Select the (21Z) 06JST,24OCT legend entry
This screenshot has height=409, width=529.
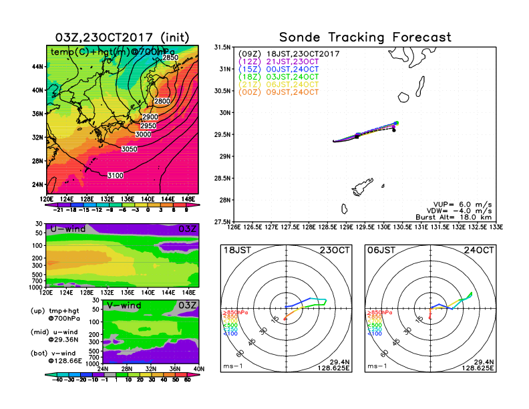[x=279, y=85]
